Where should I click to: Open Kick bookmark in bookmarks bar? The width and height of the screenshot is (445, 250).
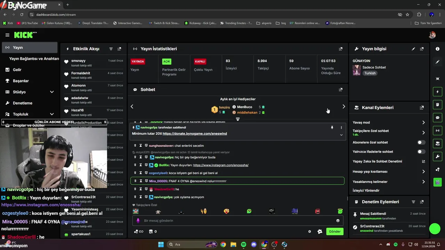click(x=8, y=23)
